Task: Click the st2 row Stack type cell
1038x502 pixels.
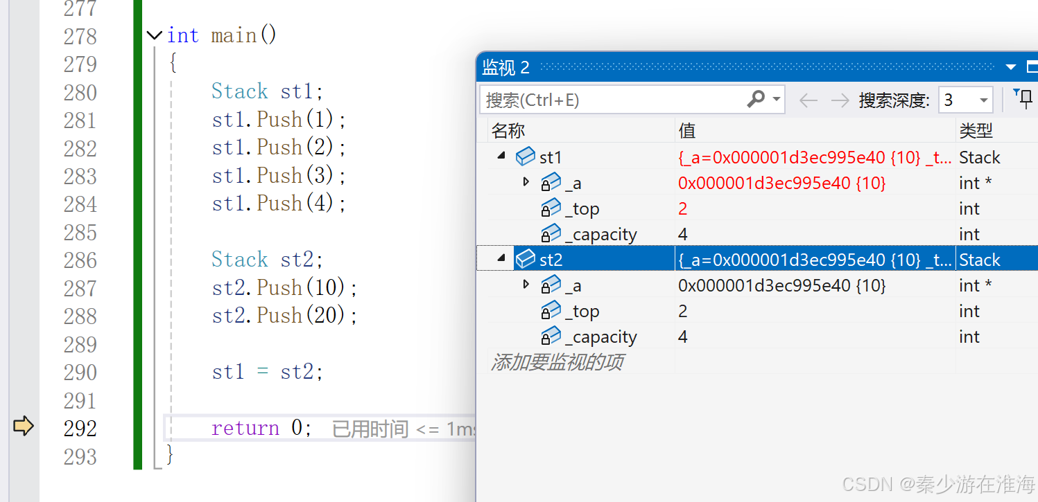Action: [x=980, y=260]
